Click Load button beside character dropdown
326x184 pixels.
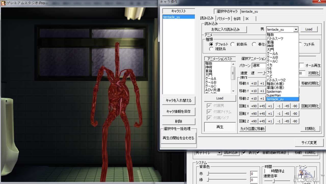(309, 29)
